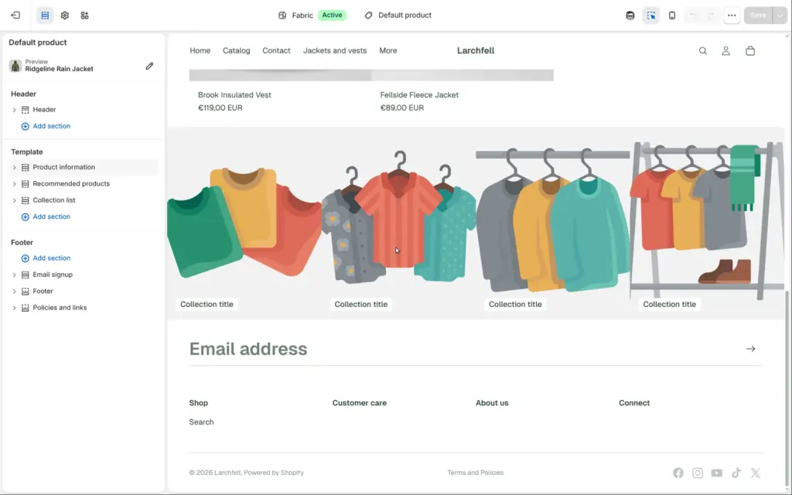This screenshot has width=792, height=495.
Task: Open the X social icon
Action: point(756,473)
